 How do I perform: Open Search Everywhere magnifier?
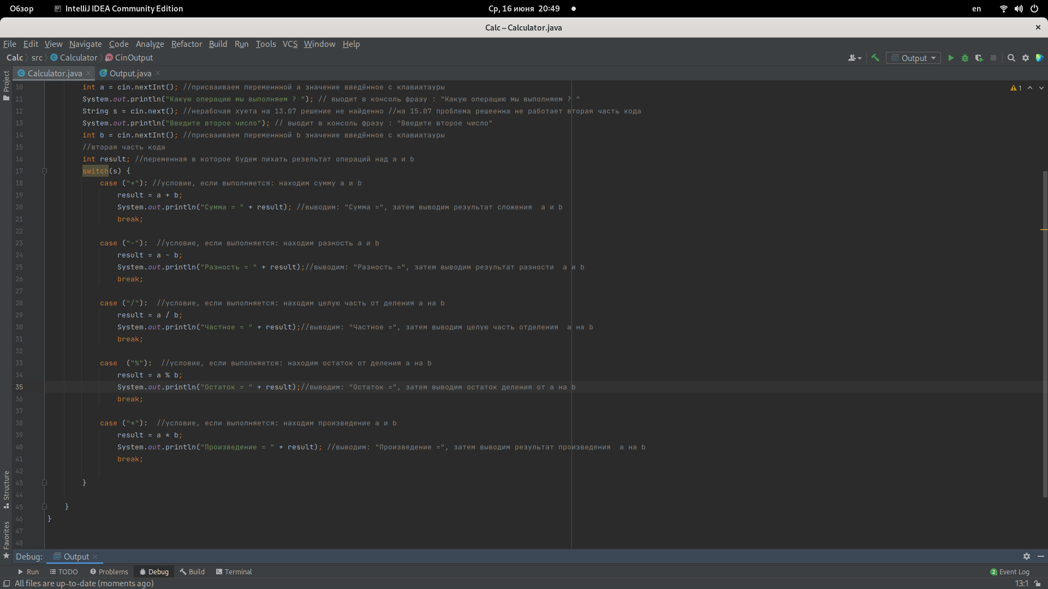(x=1011, y=58)
